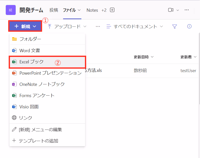Click the testUser modifier cell

[188, 71]
